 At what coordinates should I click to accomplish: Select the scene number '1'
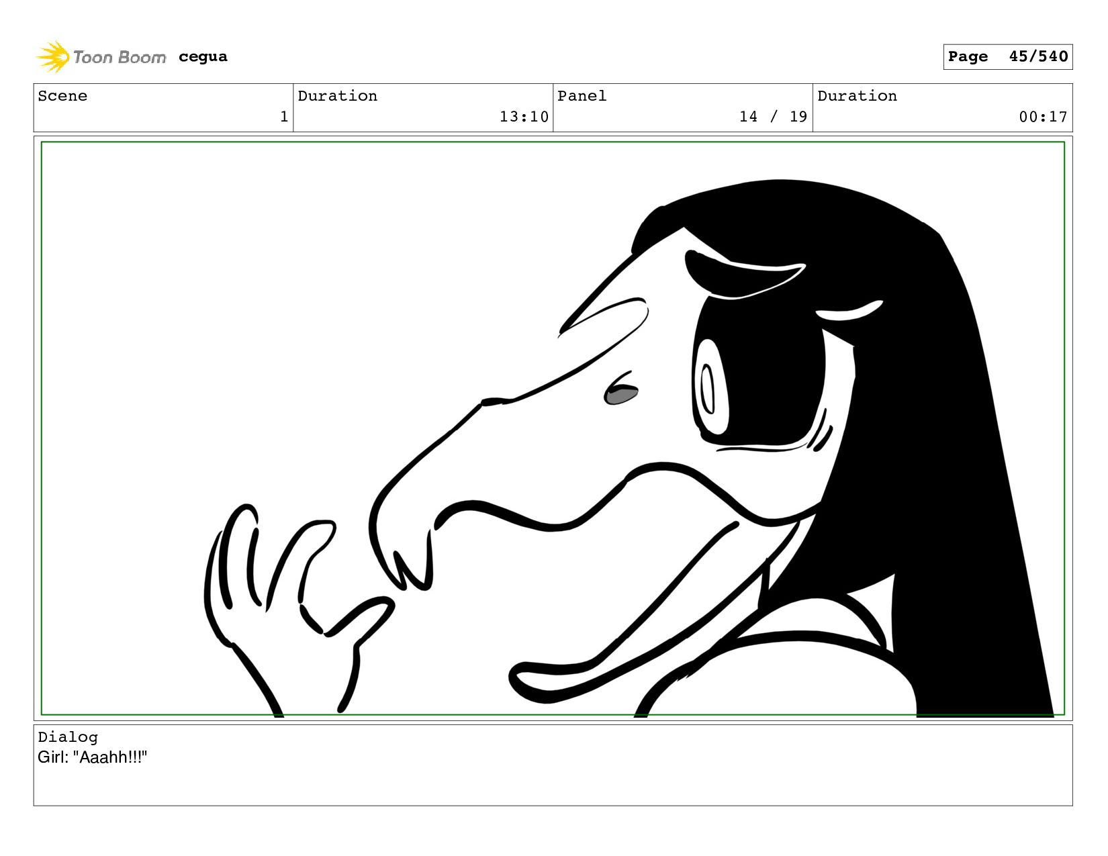pos(284,117)
